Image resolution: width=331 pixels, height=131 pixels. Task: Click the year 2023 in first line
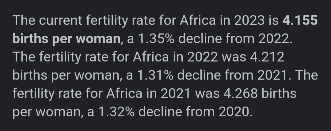click(x=249, y=21)
